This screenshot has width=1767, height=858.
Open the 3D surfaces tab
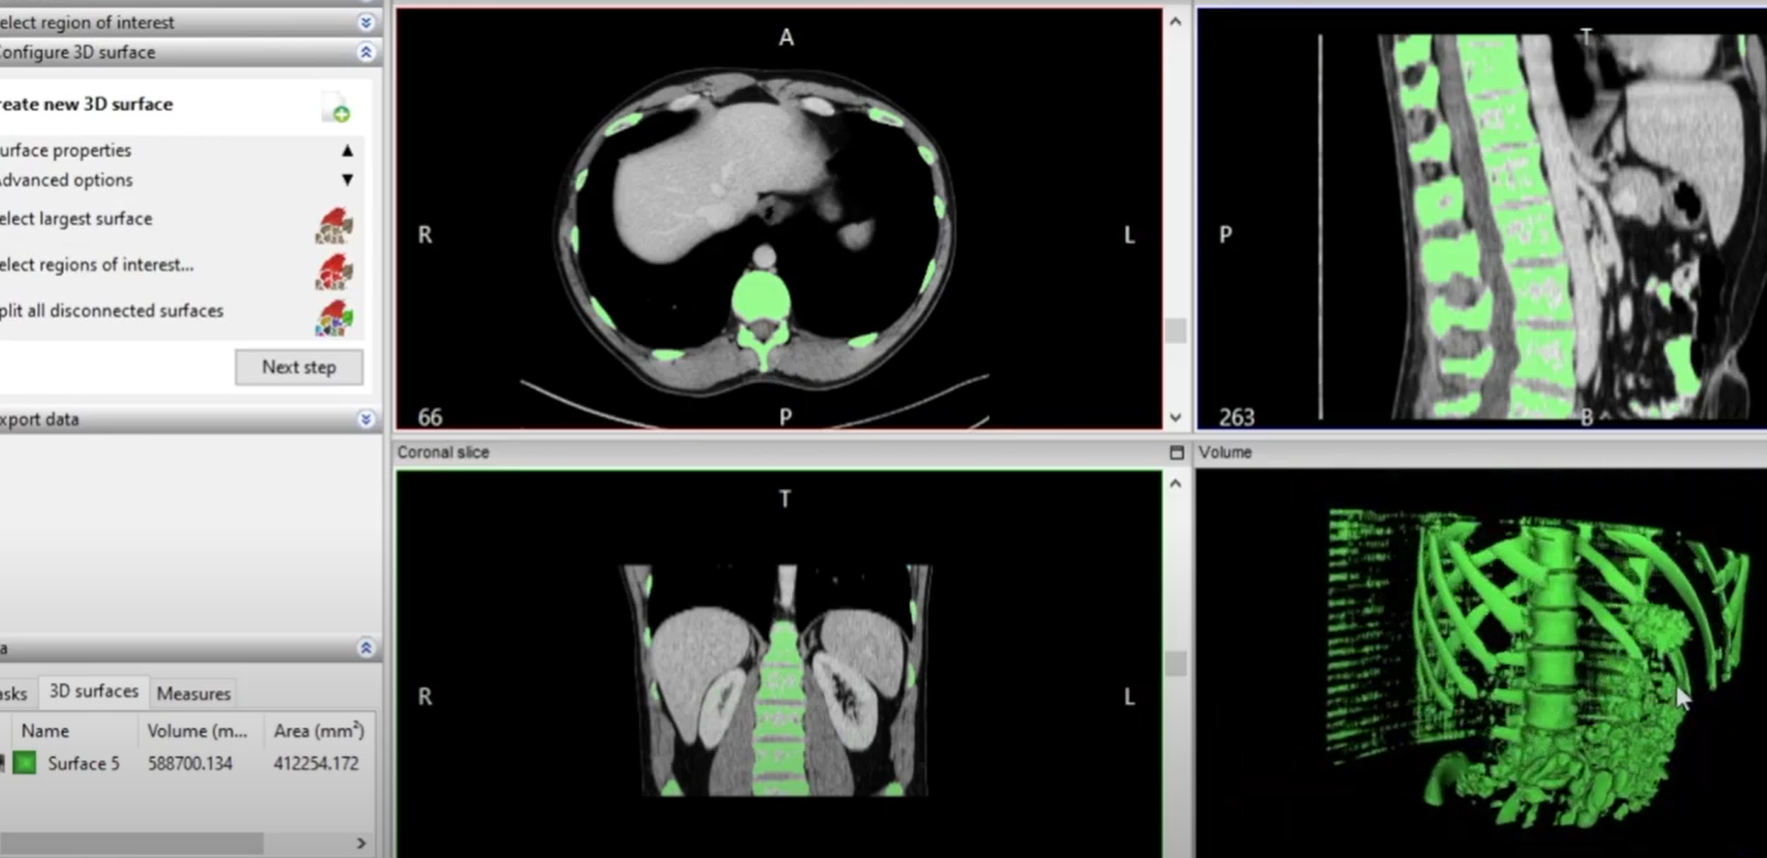(x=93, y=691)
